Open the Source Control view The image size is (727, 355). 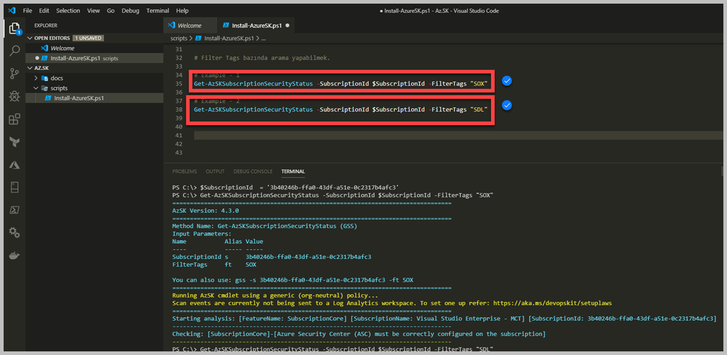coord(14,74)
